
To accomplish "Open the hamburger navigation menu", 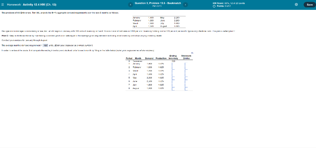I will [x=2, y=5].
